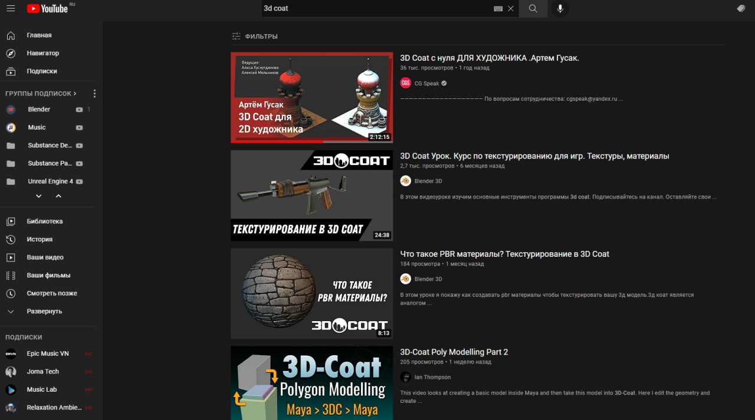Image resolution: width=755 pixels, height=420 pixels.
Task: Open video title 3D Coat с нуля ДЛЯ ХУДОЖНИКА
Action: (490, 58)
